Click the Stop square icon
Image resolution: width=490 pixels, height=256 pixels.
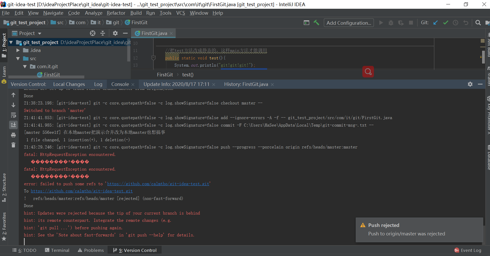(411, 23)
